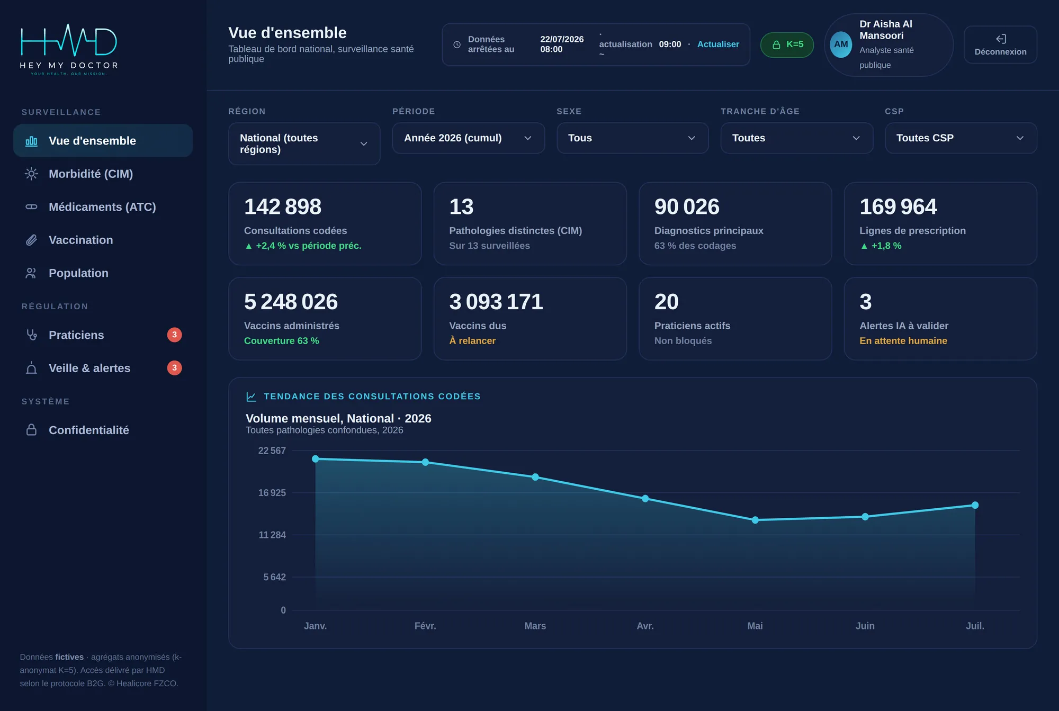The image size is (1059, 711).
Task: Click the Actualiser link
Action: click(x=718, y=44)
